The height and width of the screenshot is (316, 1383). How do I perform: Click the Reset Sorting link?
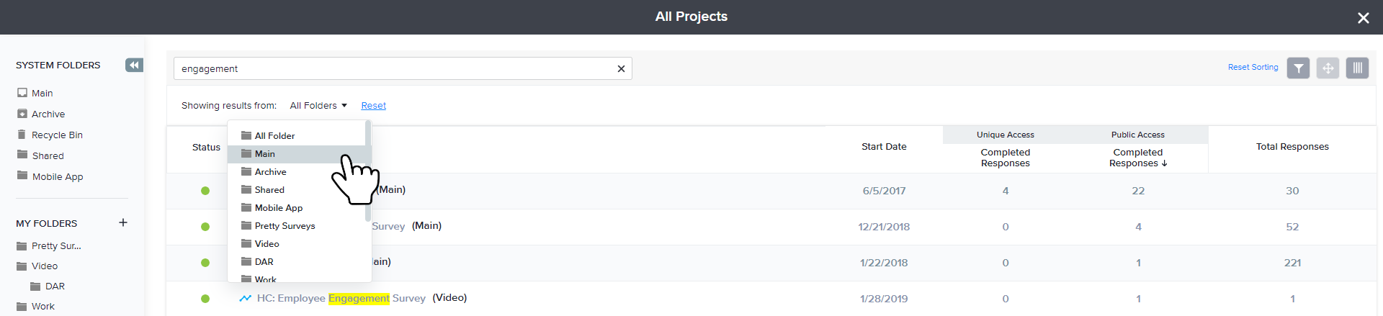coord(1253,68)
